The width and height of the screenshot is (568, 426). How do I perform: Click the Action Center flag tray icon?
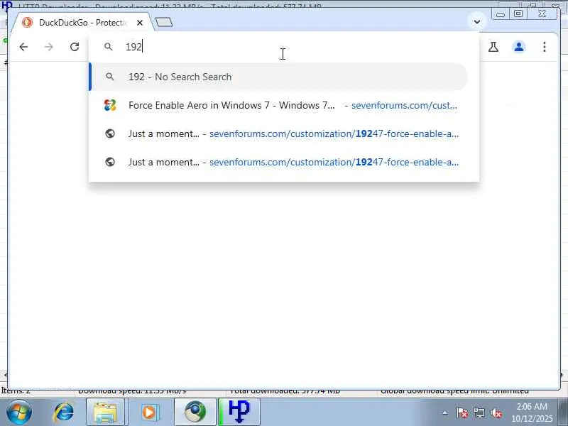462,413
